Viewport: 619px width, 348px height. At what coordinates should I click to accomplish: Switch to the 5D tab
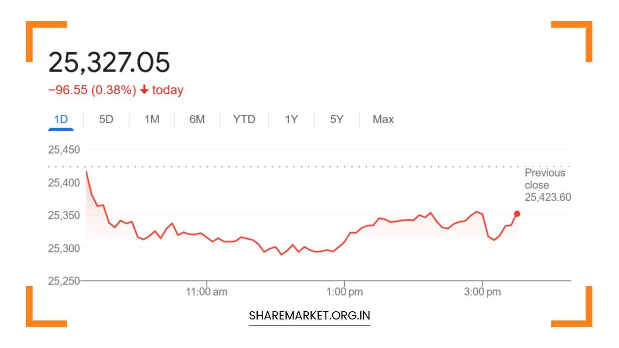106,119
